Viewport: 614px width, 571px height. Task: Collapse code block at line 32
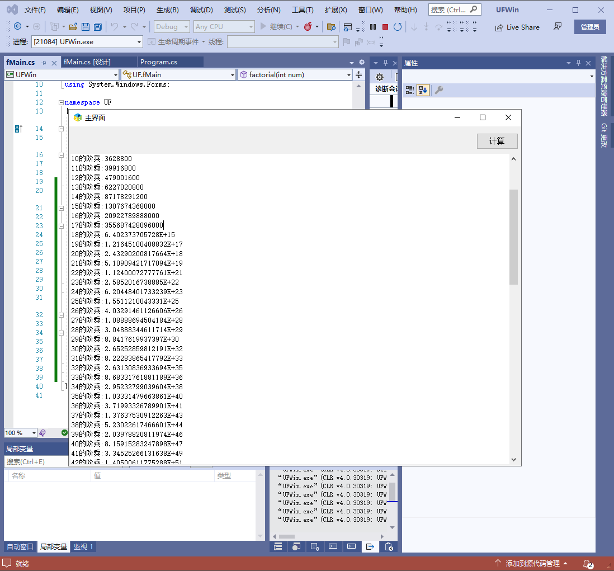pyautogui.click(x=61, y=315)
